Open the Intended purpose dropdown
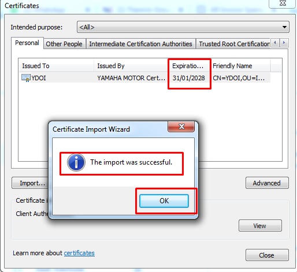The image size is (297, 272). pyautogui.click(x=183, y=27)
